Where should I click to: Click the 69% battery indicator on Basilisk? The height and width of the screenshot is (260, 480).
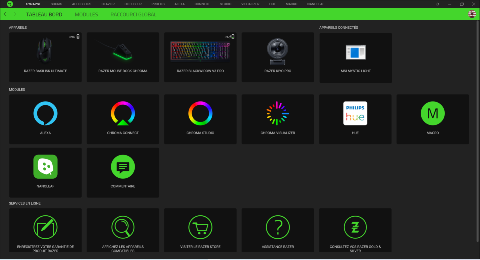[74, 37]
